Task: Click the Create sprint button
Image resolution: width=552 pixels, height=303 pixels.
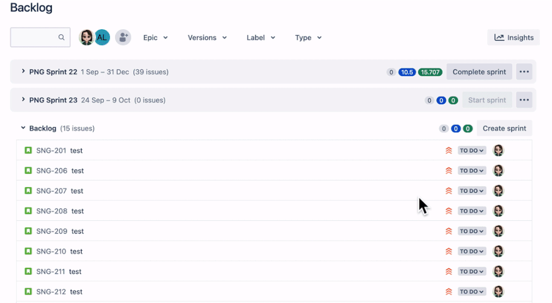Action: [504, 128]
